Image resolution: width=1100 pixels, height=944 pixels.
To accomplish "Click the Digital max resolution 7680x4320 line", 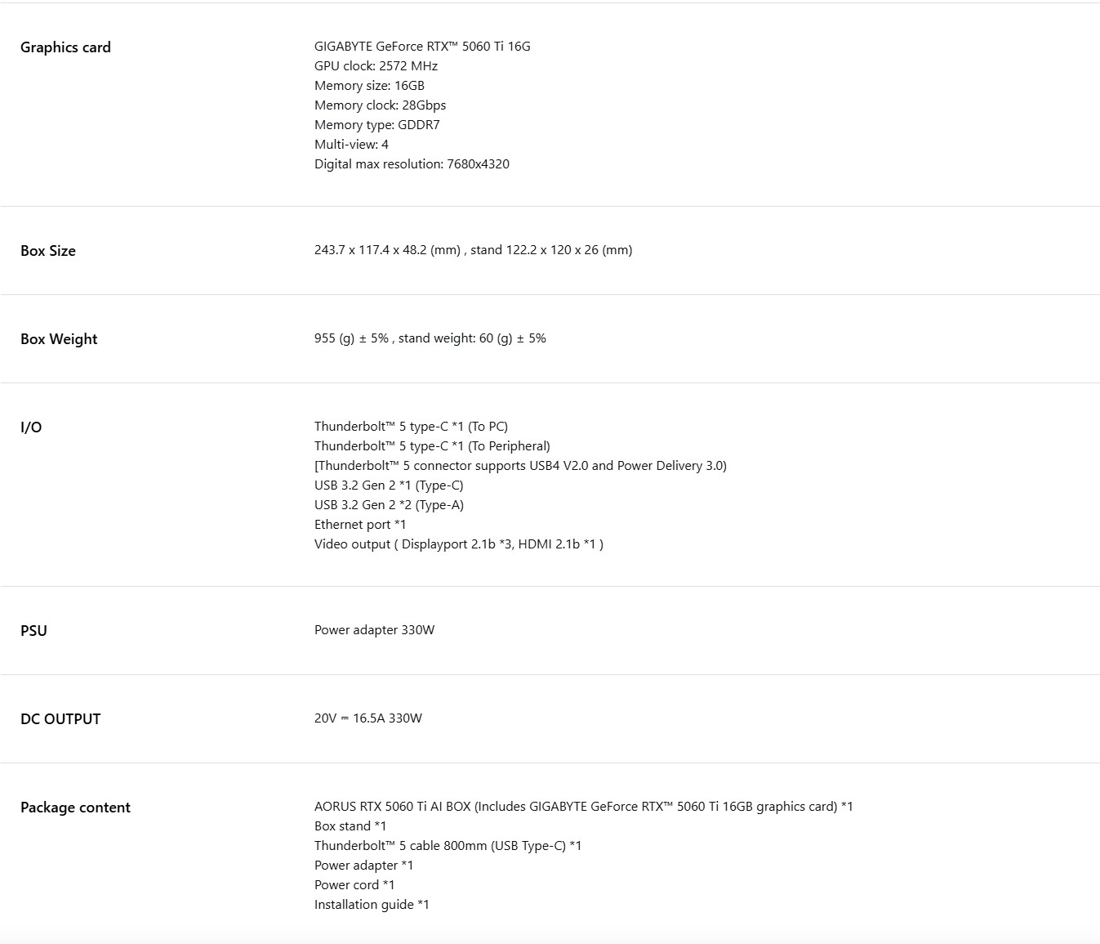I will [x=412, y=164].
